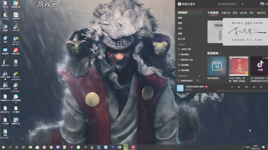Create new playlist with plus icon

pos(199,76)
